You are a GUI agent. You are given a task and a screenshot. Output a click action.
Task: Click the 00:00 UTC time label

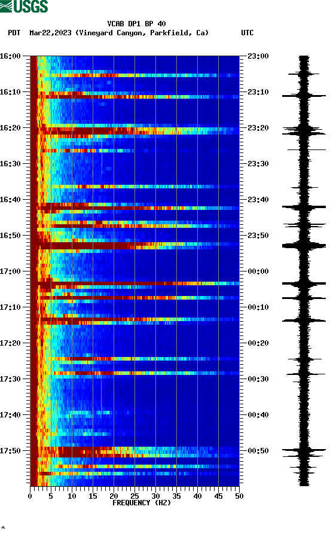[258, 271]
